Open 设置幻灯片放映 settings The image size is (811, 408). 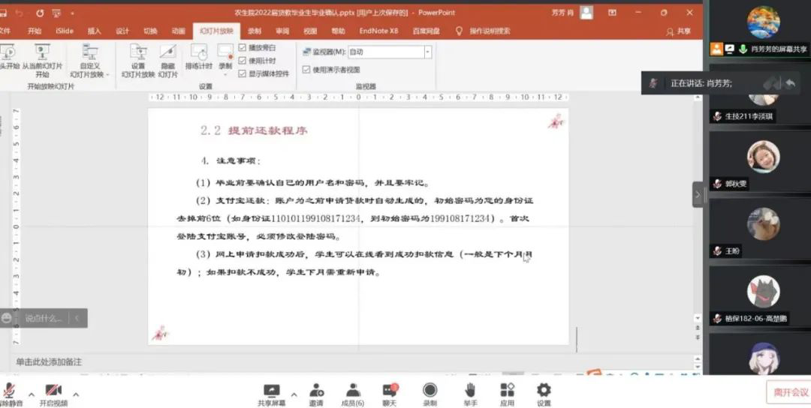click(x=138, y=53)
